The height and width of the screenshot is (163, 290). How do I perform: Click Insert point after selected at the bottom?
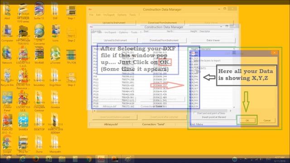pos(164,117)
